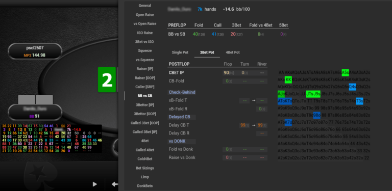392x191 pixels.
Task: Click the play button in replayer
Action: click(x=95, y=184)
